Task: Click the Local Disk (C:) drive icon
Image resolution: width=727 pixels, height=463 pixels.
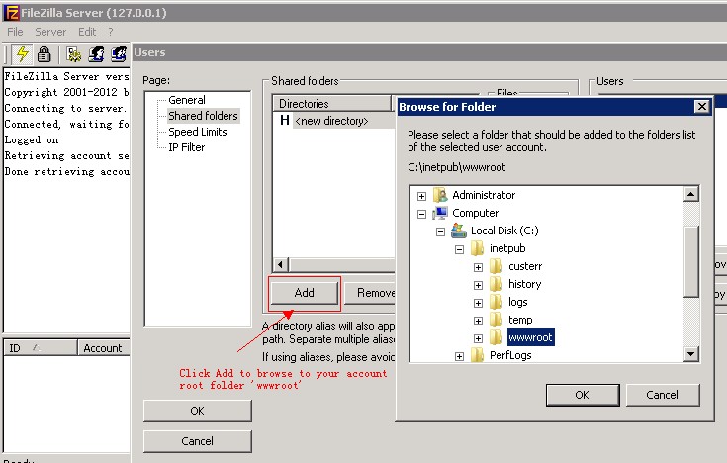Action: click(x=458, y=231)
